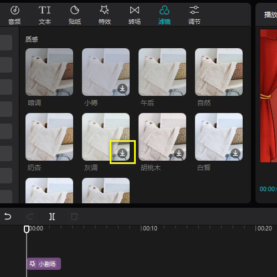Click the 00:10 mark on timeline ruler
This screenshot has height=277, width=277.
[150, 228]
